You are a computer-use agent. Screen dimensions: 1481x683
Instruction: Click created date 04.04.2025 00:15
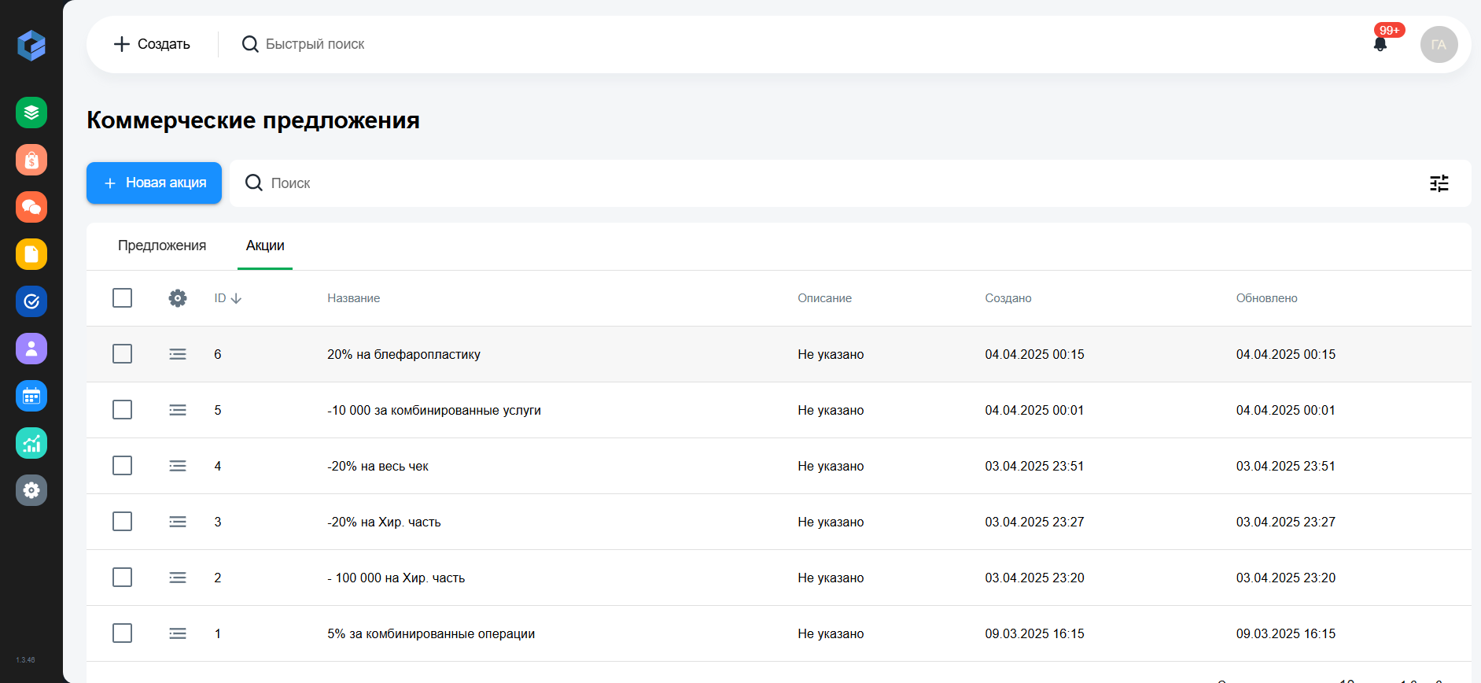pos(1034,354)
